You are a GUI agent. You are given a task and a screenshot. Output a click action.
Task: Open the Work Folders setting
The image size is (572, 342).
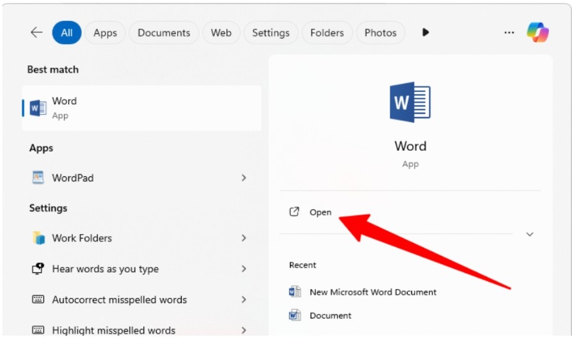pyautogui.click(x=141, y=238)
